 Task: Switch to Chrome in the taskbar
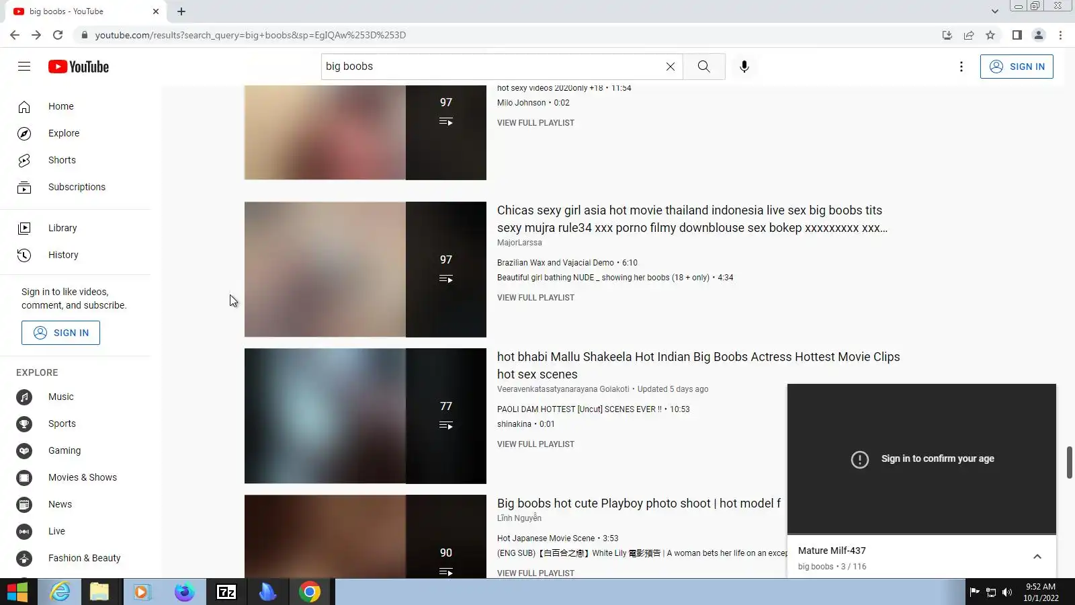[310, 592]
